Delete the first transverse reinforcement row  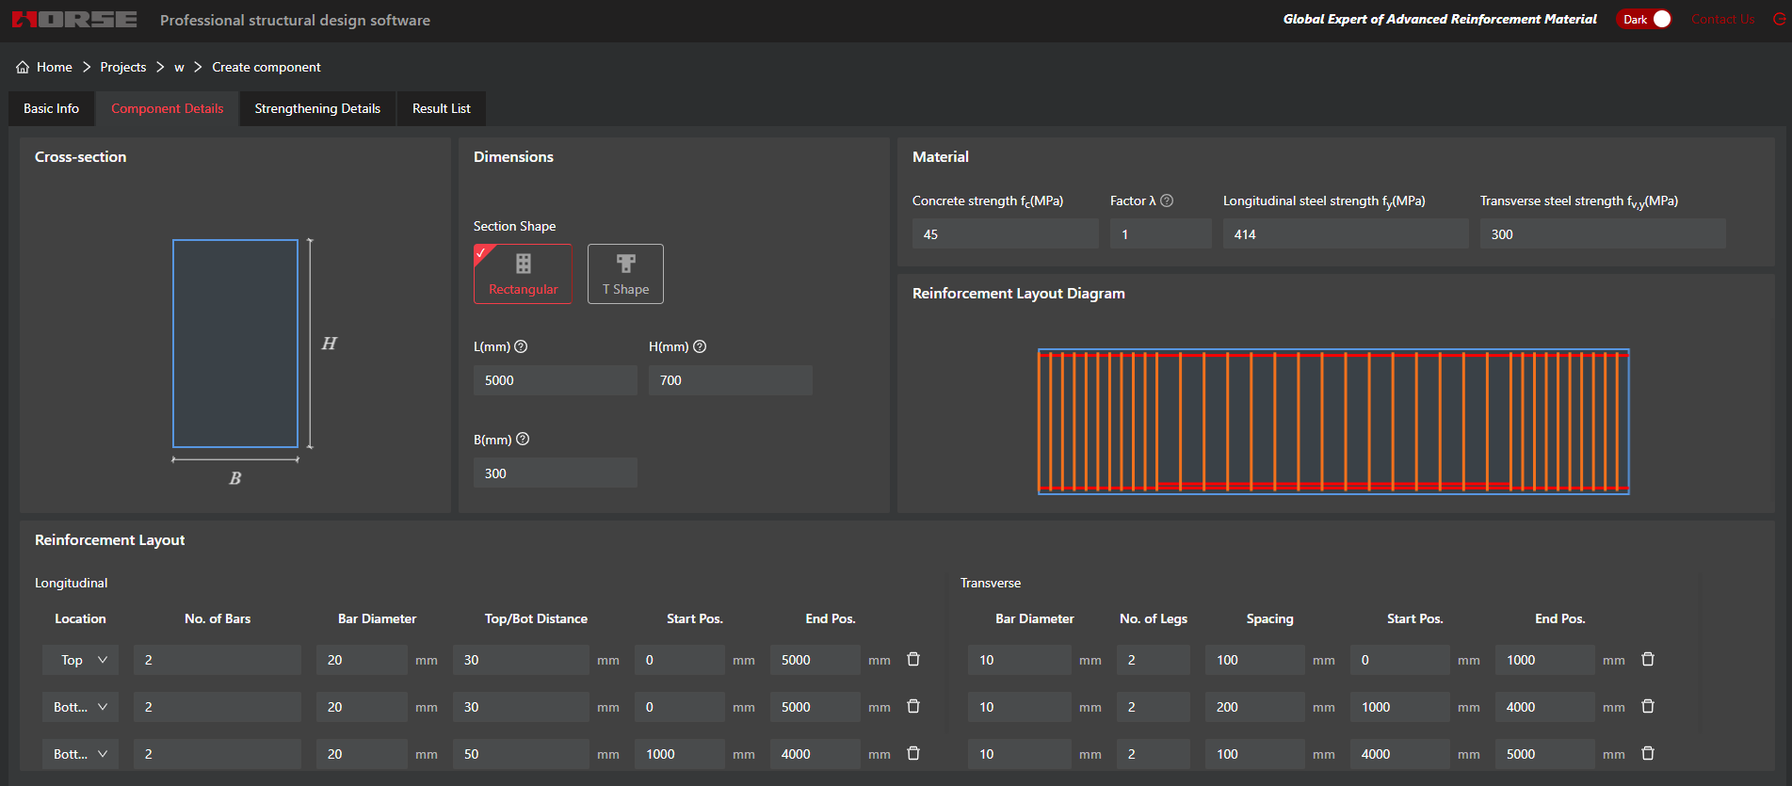(1648, 659)
